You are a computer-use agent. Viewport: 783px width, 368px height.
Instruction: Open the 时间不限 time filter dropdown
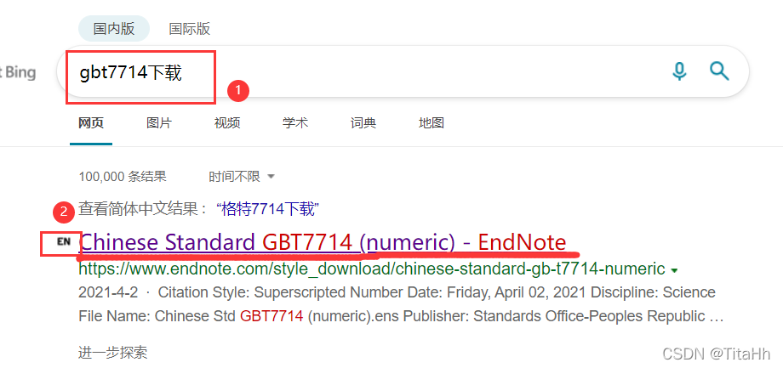pyautogui.click(x=242, y=176)
